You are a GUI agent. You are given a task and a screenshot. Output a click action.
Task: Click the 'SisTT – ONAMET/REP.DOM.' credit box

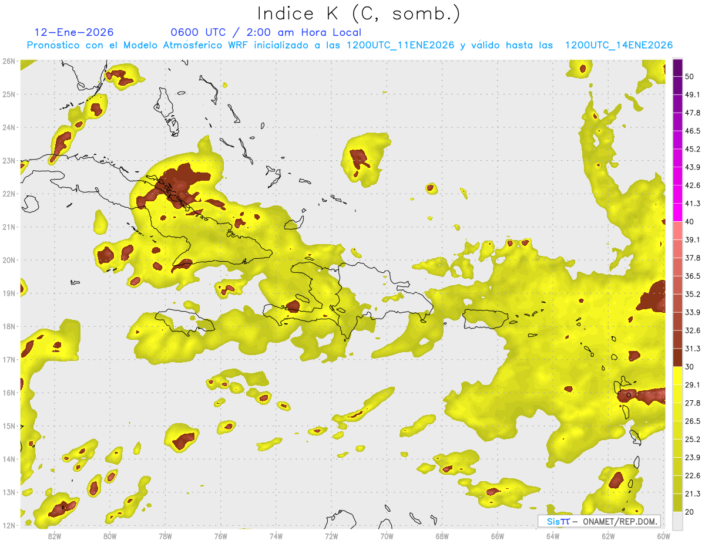pyautogui.click(x=599, y=521)
